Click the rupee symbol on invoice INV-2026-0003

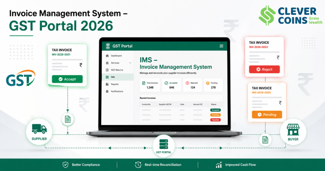click(280, 103)
